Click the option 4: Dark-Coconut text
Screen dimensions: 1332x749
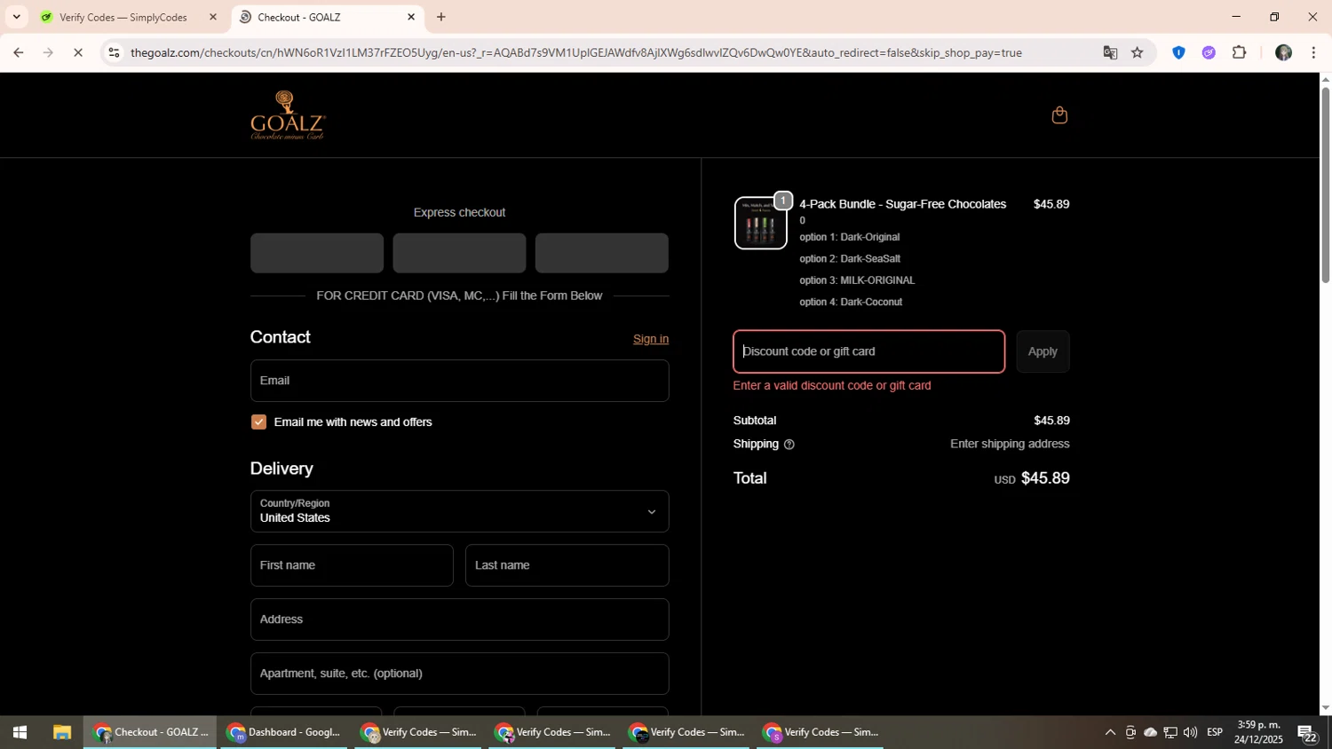point(851,302)
